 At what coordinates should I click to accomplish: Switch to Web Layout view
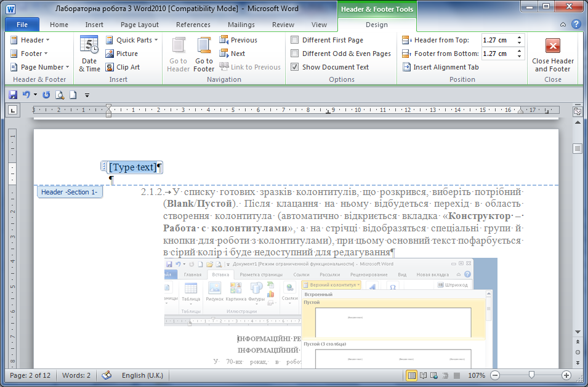[x=435, y=375]
